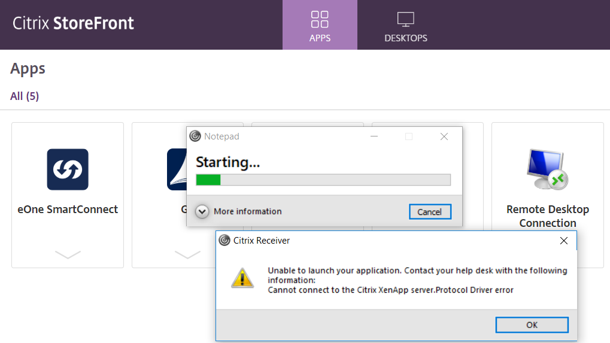Click the Citrix Receiver logo in the Notepad title bar
This screenshot has width=610, height=343.
[195, 136]
